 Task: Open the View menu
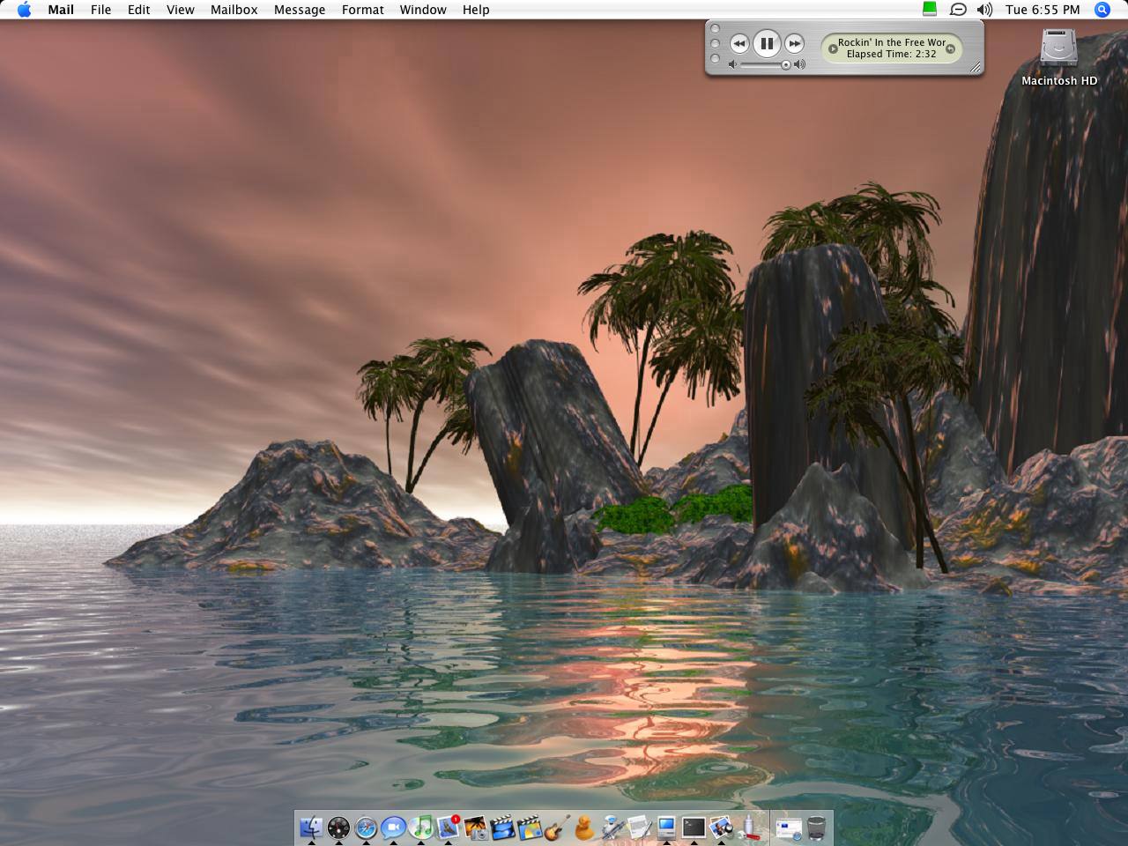180,10
